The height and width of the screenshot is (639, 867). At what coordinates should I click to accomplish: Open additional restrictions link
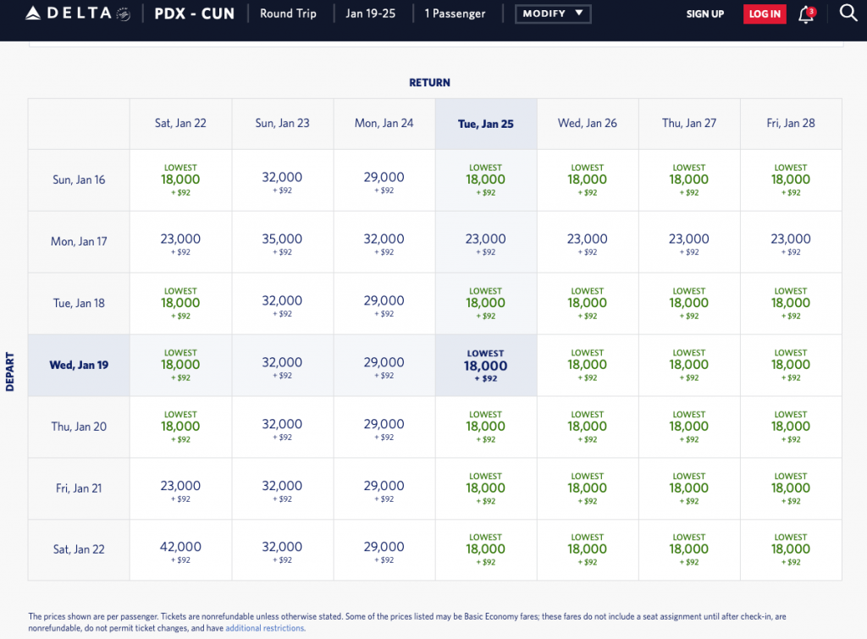(x=265, y=628)
